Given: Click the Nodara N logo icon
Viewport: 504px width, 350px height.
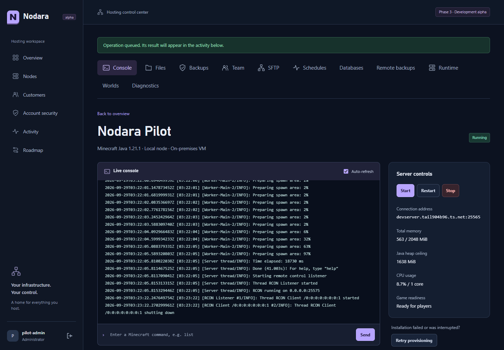Looking at the screenshot, I should tap(13, 17).
